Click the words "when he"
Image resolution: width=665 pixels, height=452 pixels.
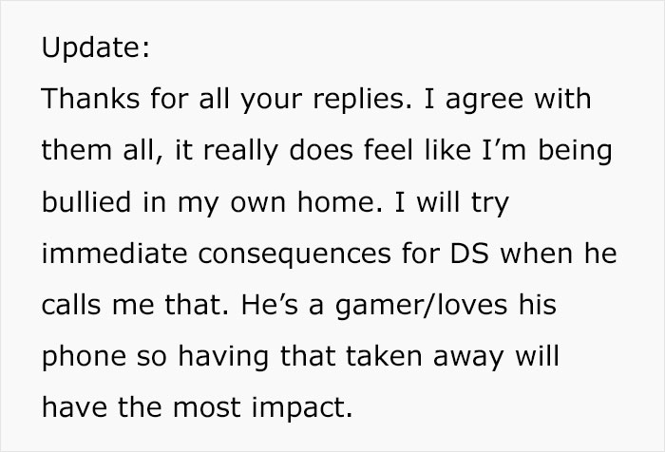pyautogui.click(x=559, y=254)
